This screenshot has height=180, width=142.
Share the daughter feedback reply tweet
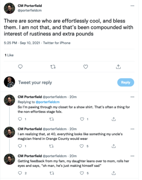[113, 173]
